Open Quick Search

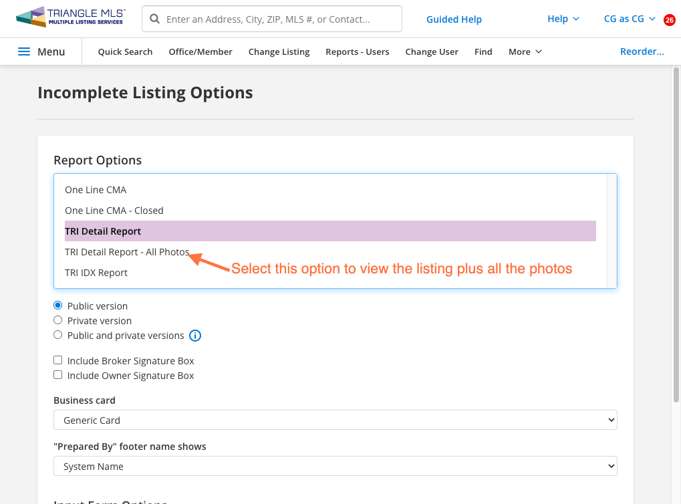pyautogui.click(x=125, y=51)
